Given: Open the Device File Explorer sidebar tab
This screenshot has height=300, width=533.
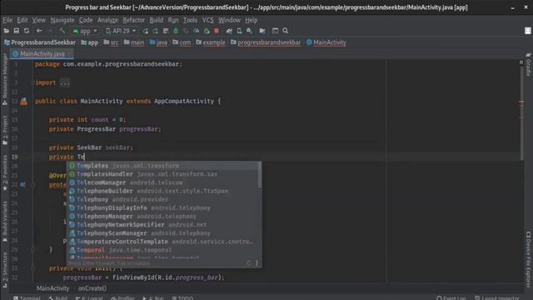Looking at the screenshot, I should coord(528,259).
